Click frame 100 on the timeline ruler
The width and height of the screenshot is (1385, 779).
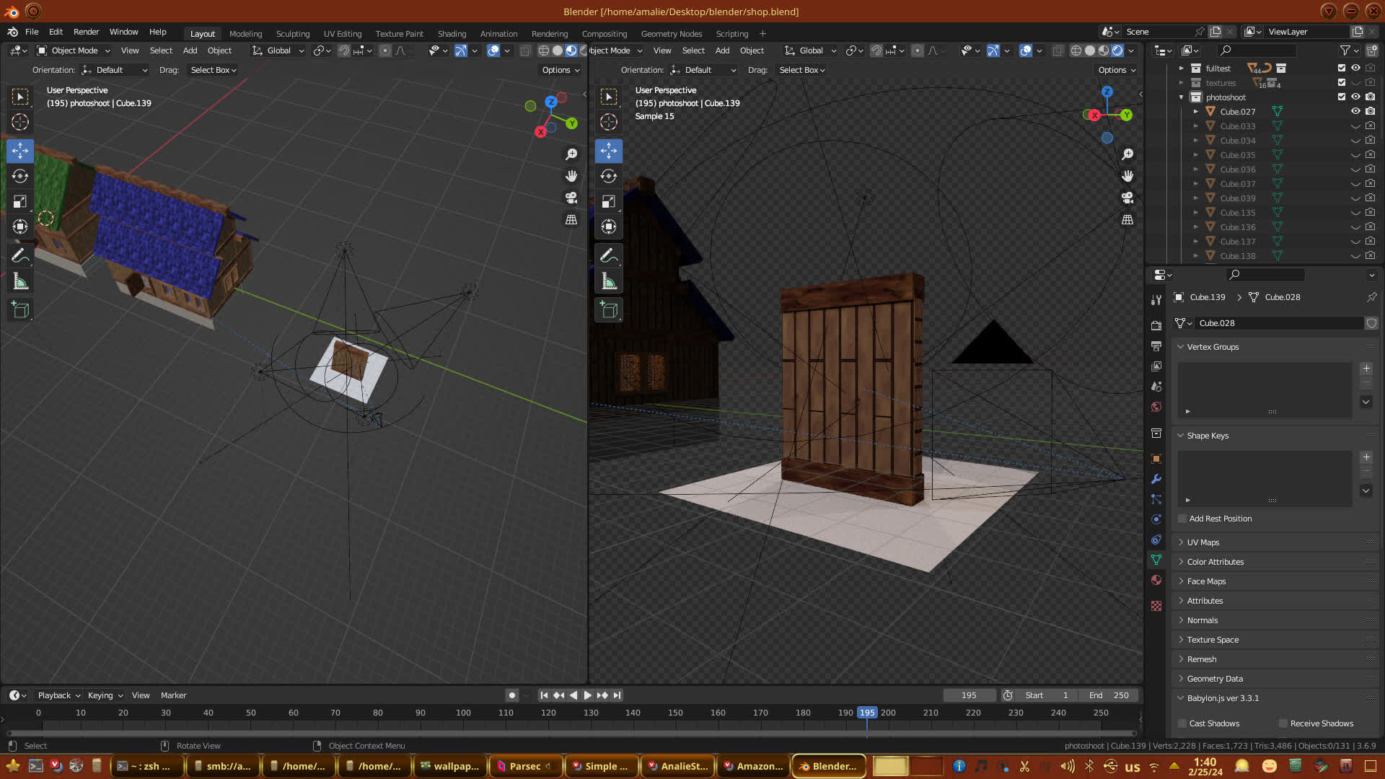(463, 713)
